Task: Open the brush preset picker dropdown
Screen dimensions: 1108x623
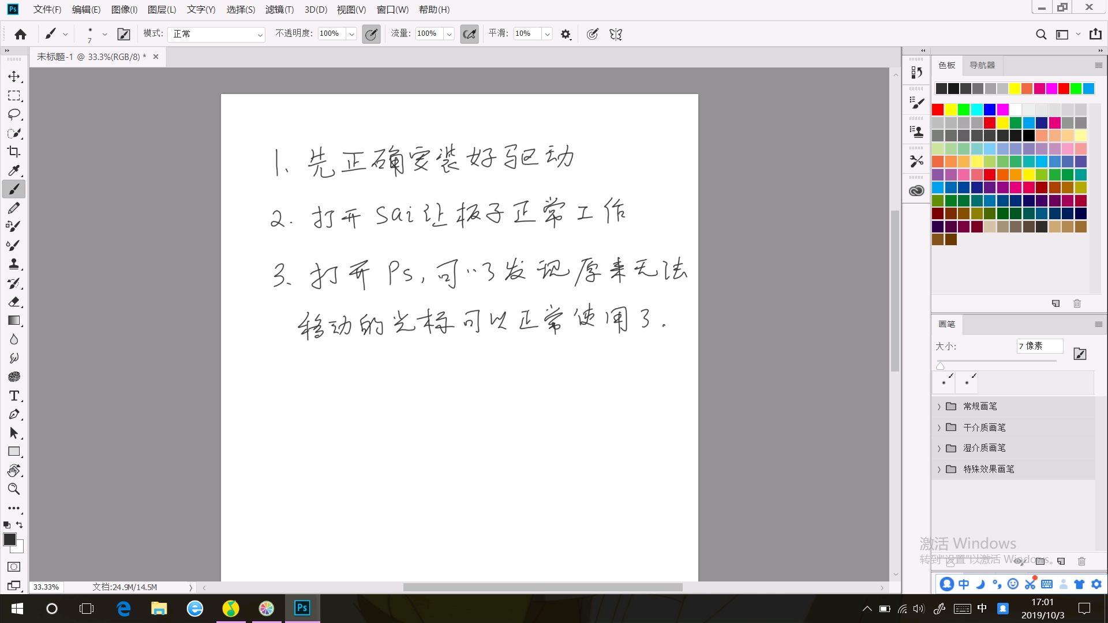Action: 104,34
